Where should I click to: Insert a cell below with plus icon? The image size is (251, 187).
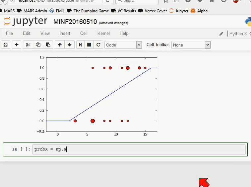17,45
